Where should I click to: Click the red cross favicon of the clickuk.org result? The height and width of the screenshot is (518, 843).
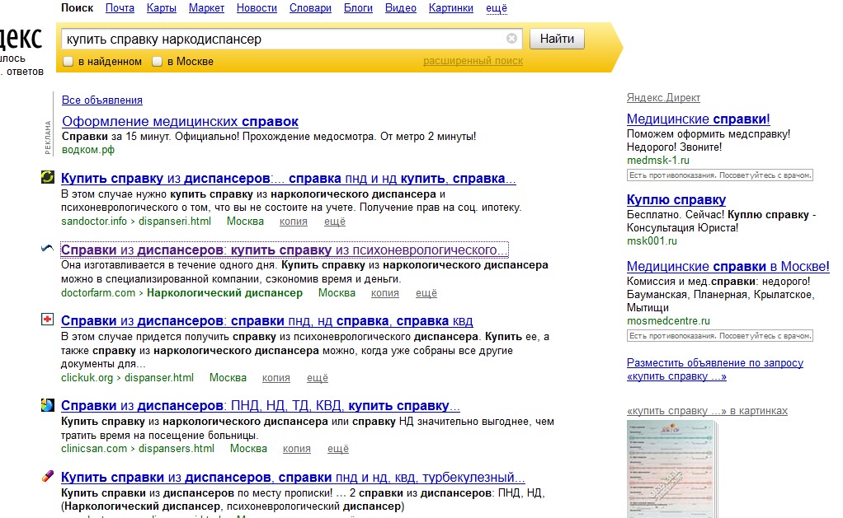coord(47,320)
